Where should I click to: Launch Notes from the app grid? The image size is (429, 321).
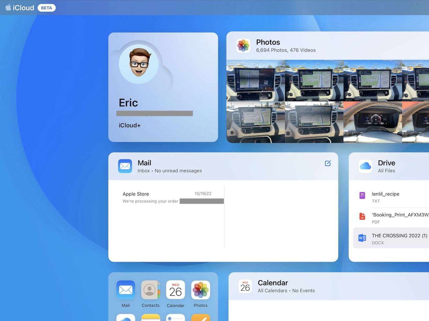tap(150, 318)
